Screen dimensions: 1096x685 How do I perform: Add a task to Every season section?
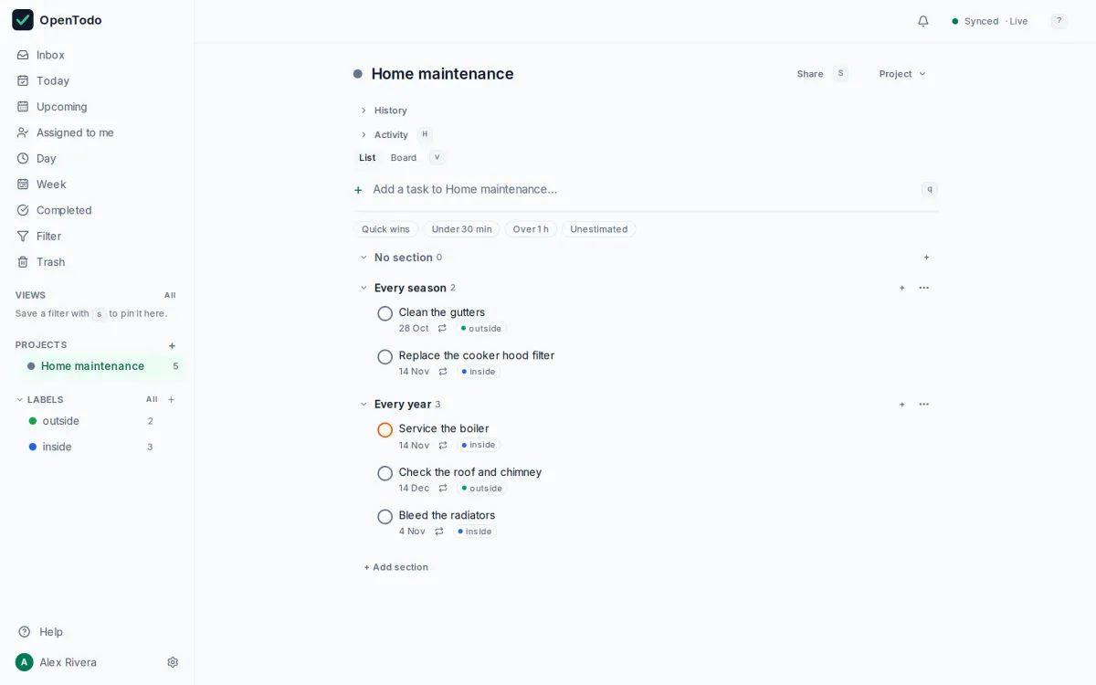tap(902, 288)
